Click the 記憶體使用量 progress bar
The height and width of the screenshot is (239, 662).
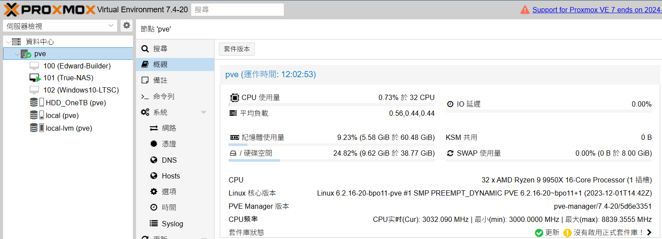coord(331,145)
